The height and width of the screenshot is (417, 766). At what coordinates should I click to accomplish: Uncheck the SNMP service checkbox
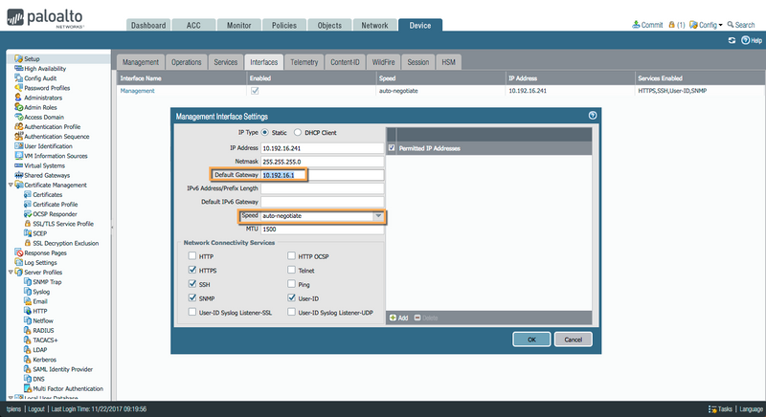[x=192, y=297]
